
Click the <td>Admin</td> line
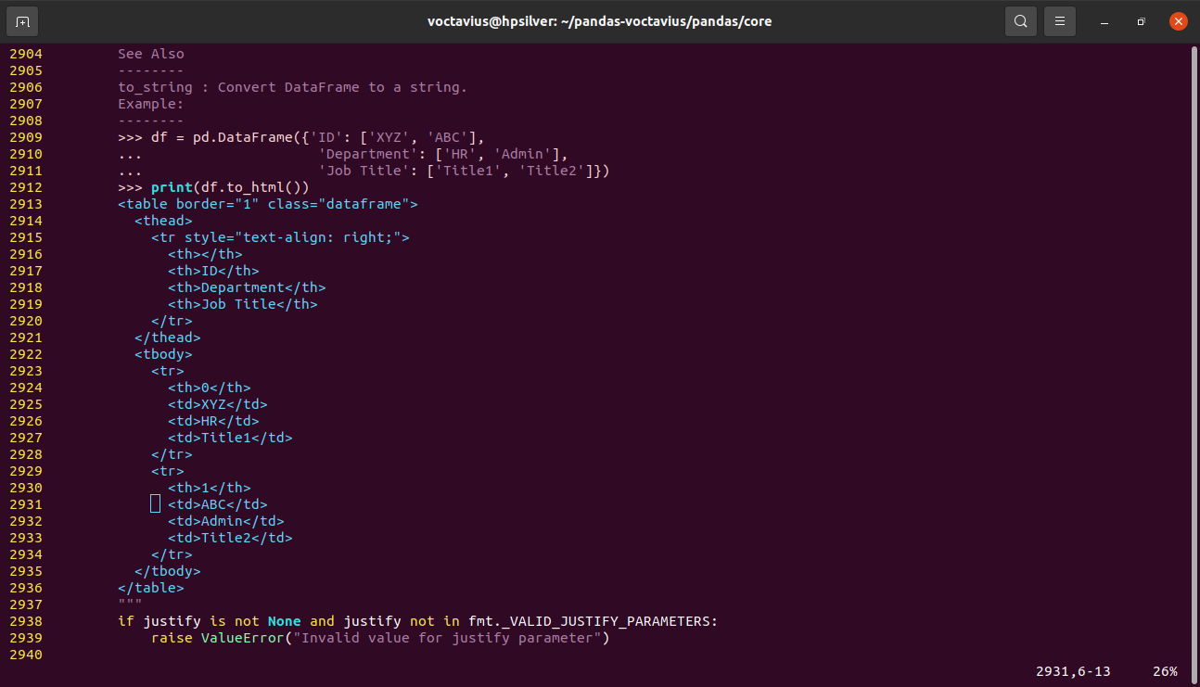click(x=226, y=521)
